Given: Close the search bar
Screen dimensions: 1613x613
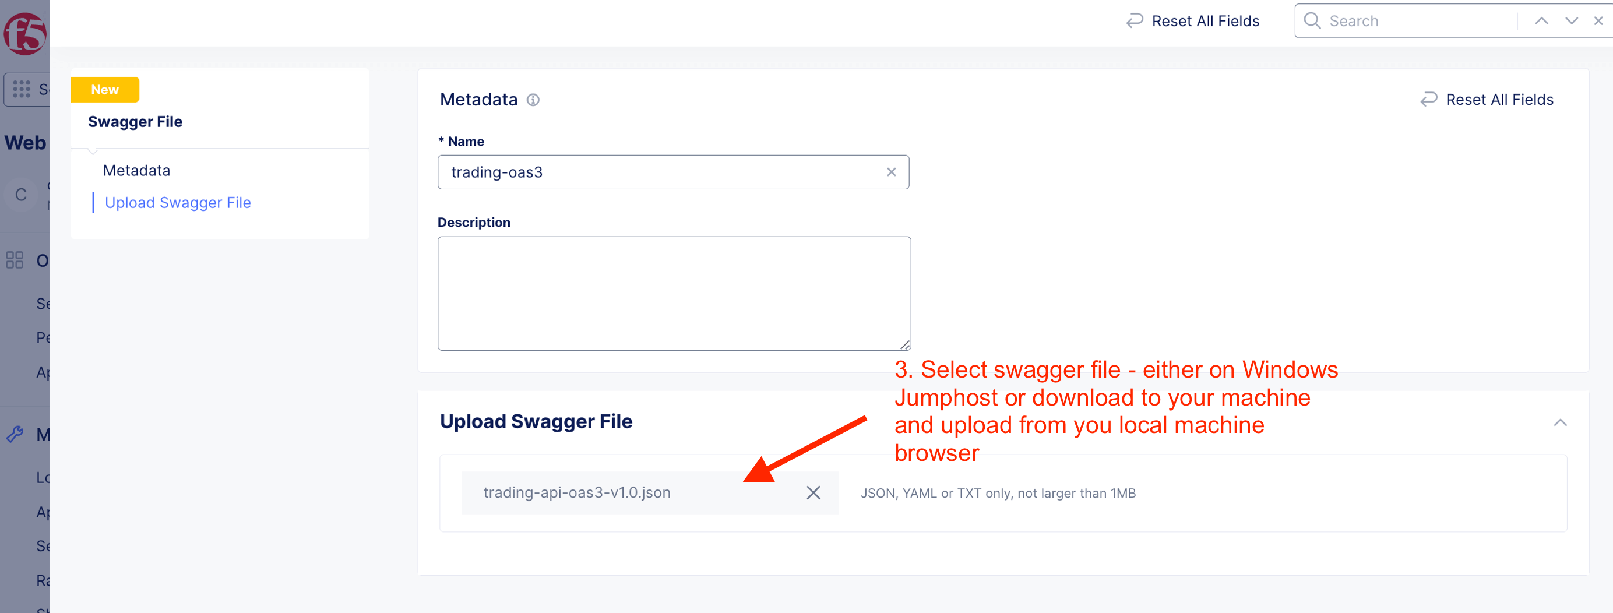Looking at the screenshot, I should 1598,20.
